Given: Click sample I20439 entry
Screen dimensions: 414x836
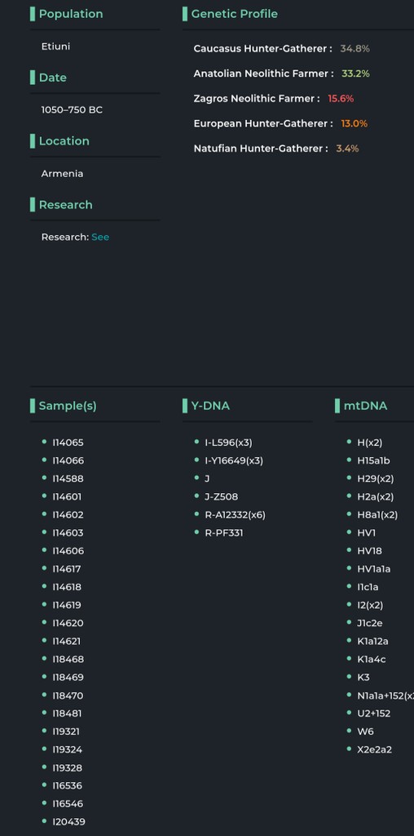Looking at the screenshot, I should (68, 821).
